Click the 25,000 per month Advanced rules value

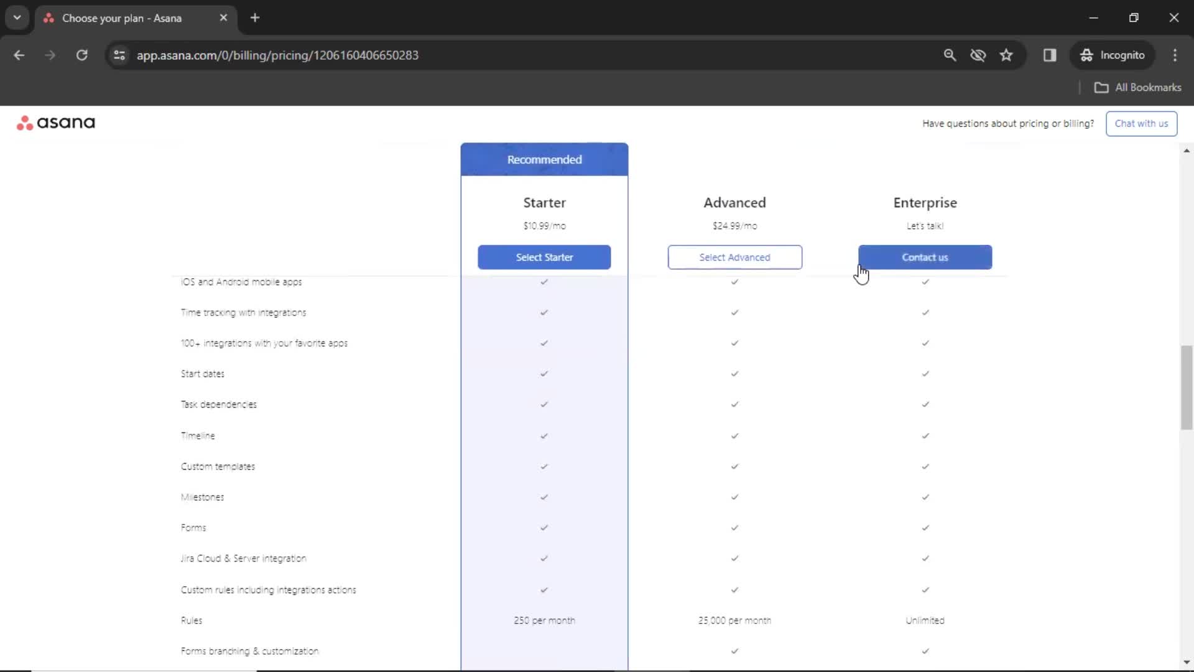pyautogui.click(x=734, y=620)
